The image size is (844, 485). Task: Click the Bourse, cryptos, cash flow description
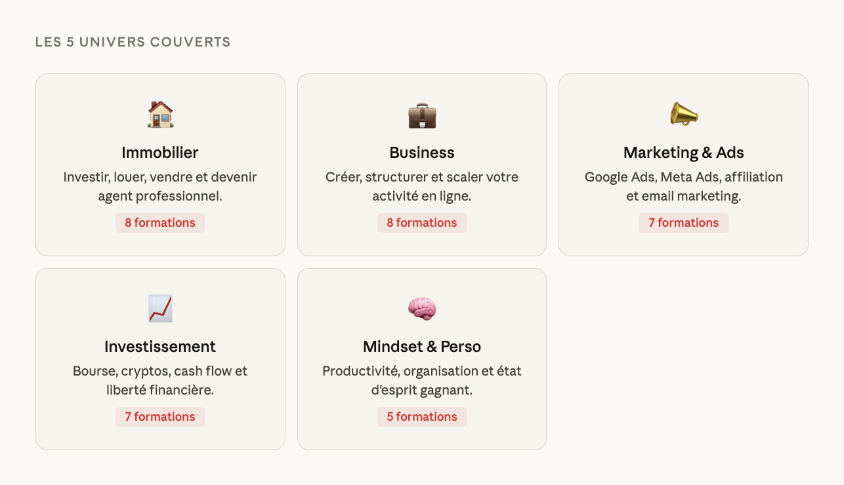tap(160, 380)
